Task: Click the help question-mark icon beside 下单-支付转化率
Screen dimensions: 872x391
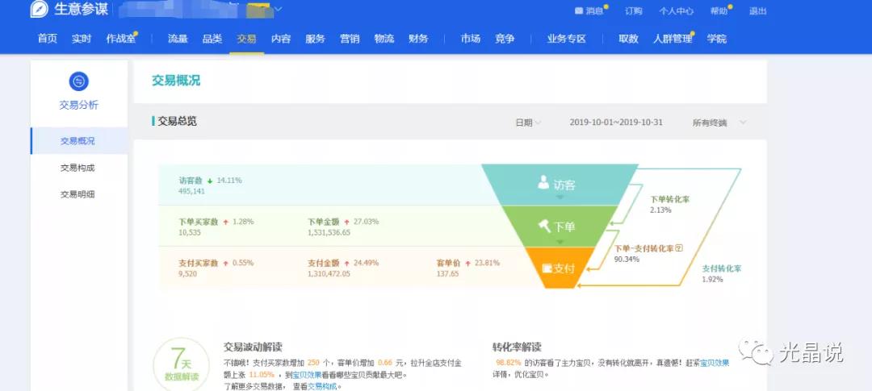Action: 678,248
